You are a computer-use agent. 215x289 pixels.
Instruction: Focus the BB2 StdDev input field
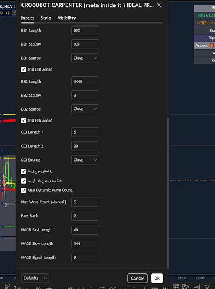[x=85, y=95]
